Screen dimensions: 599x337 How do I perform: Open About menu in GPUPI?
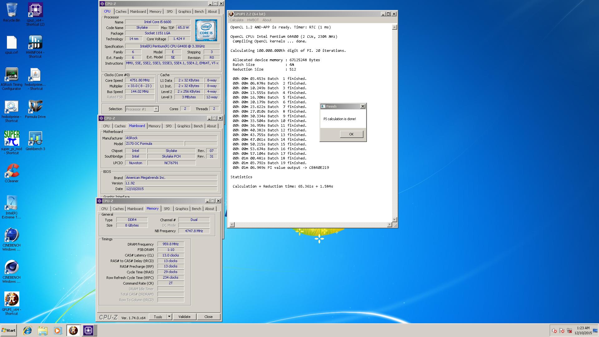coord(267,20)
